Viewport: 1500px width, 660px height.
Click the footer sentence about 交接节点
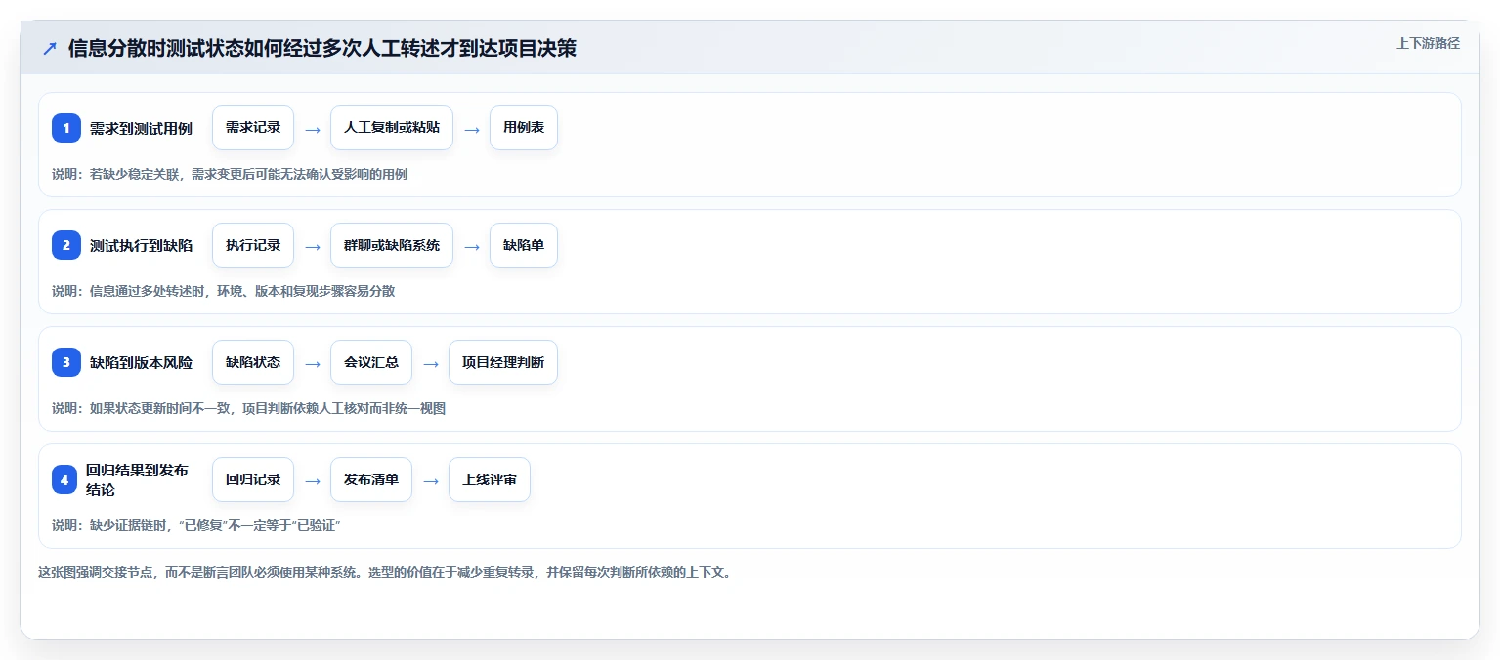point(385,572)
